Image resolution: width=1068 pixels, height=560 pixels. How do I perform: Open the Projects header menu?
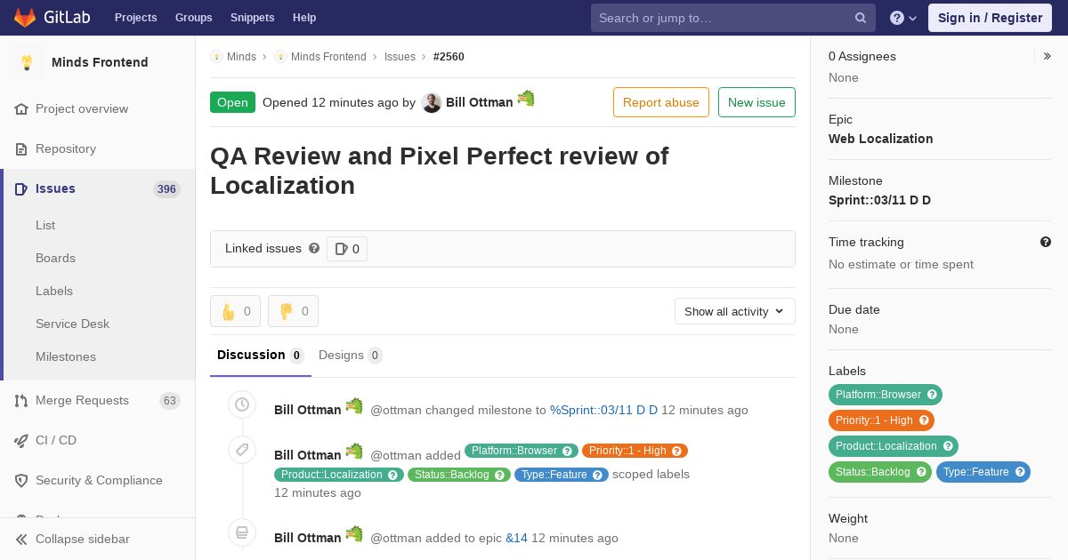[x=135, y=18]
